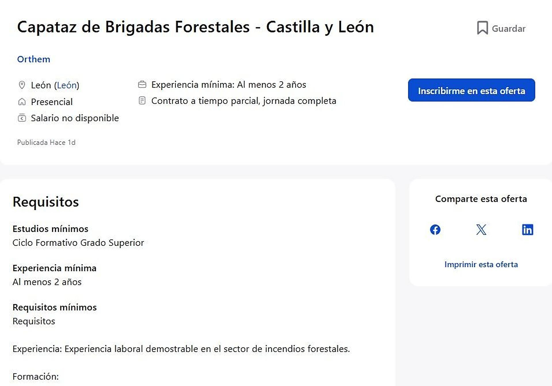Click the Capataz de Brigadas Forestales title

point(195,27)
